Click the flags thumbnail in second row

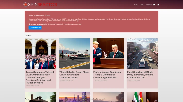(x=142, y=97)
